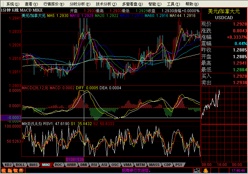The height and width of the screenshot is (174, 248).
Task: Open the 工具(T) menu
Action: click(173, 4)
